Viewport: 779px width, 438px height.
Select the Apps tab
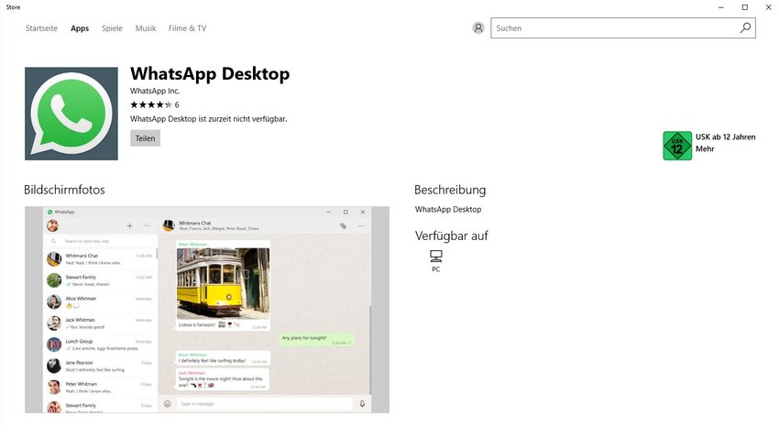coord(80,28)
